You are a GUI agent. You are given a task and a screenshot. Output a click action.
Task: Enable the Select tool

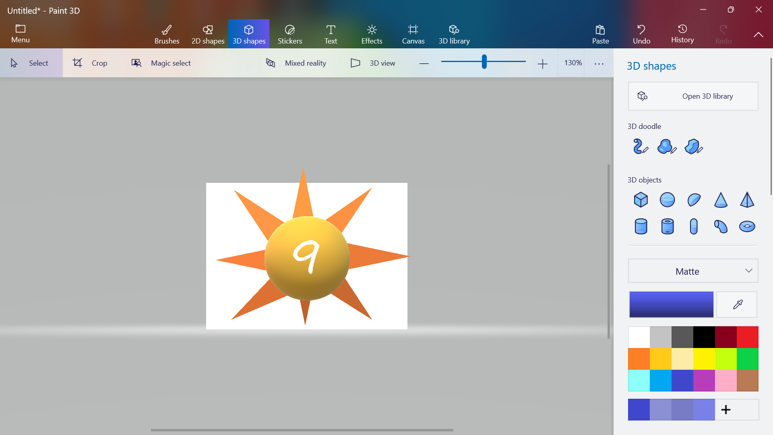point(31,63)
